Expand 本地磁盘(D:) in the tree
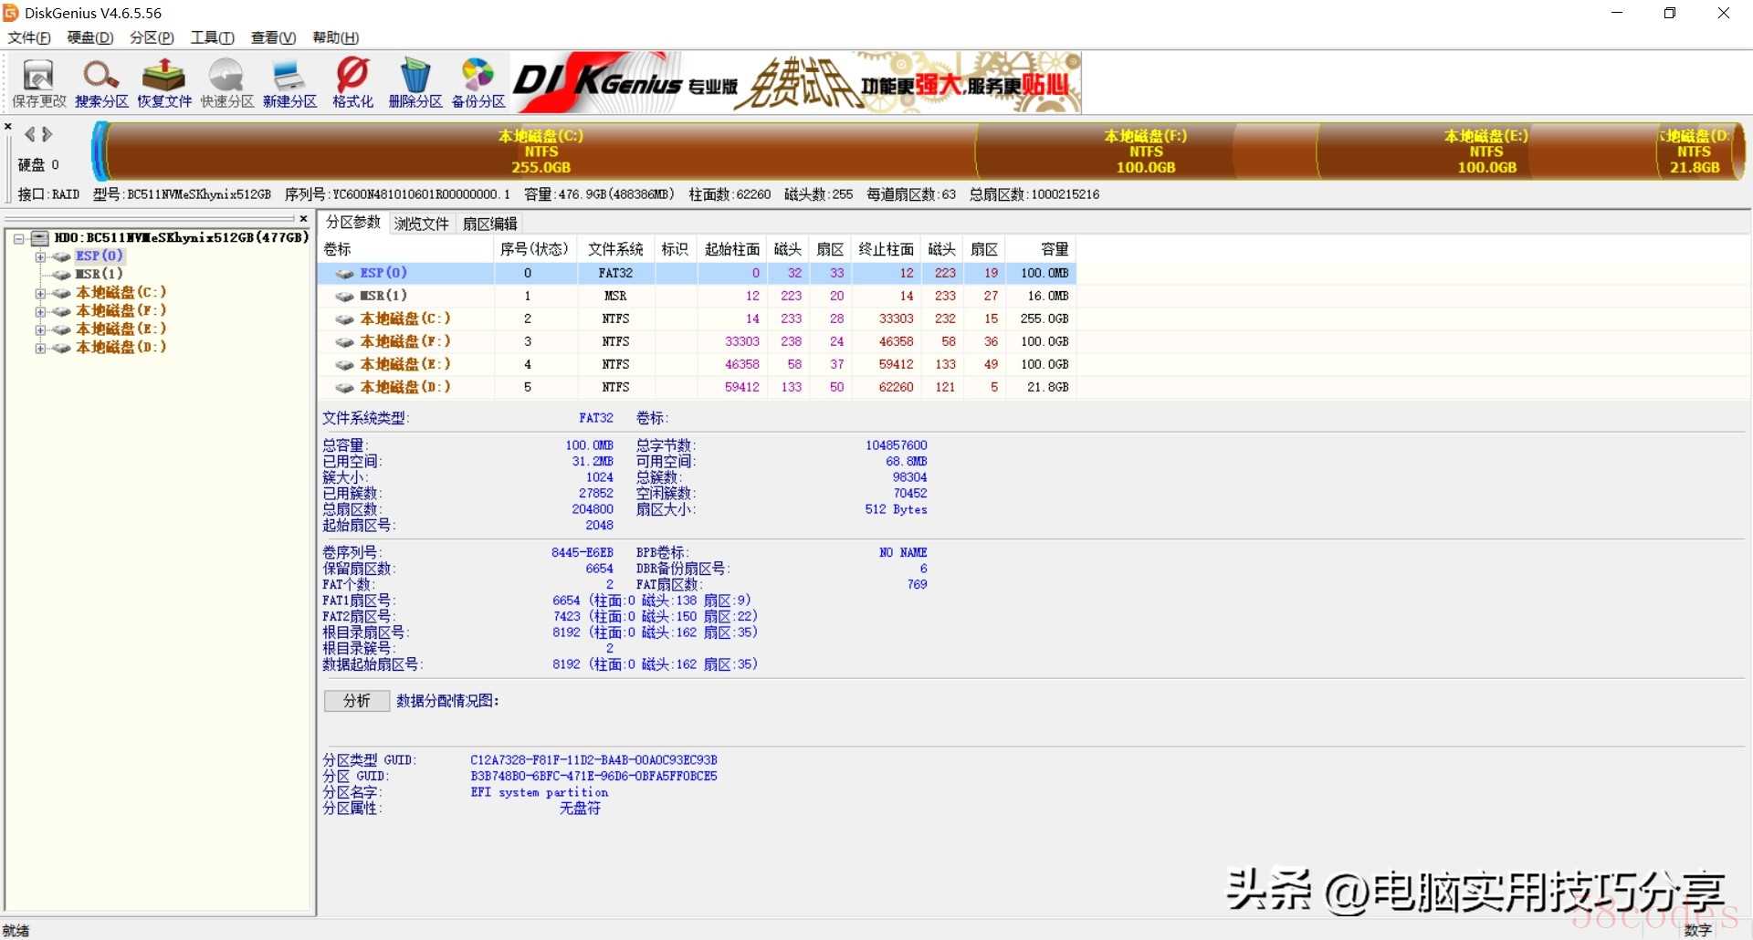This screenshot has width=1753, height=940. 40,348
